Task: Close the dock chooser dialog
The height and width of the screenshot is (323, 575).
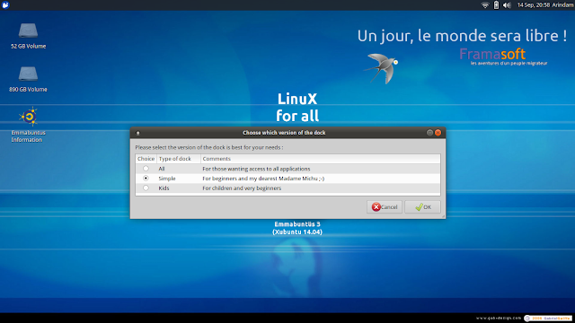Action: [x=438, y=133]
